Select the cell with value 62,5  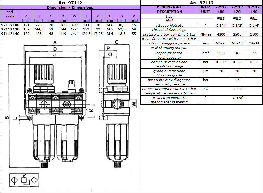(x=122, y=29)
